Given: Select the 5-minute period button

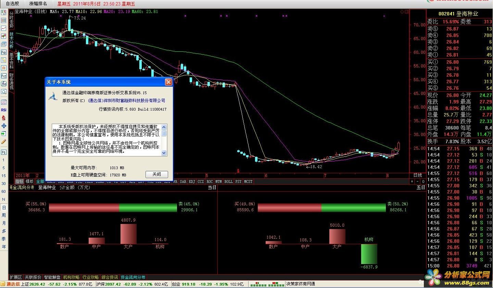Looking at the screenshot, I should [x=3, y=168].
